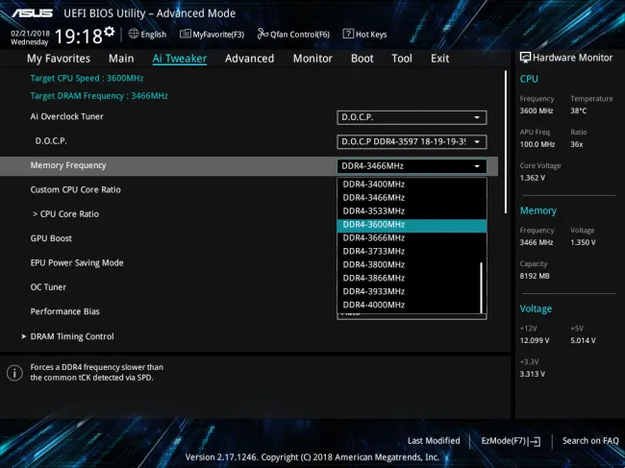625x468 pixels.
Task: Click the globe language icon
Action: [133, 35]
